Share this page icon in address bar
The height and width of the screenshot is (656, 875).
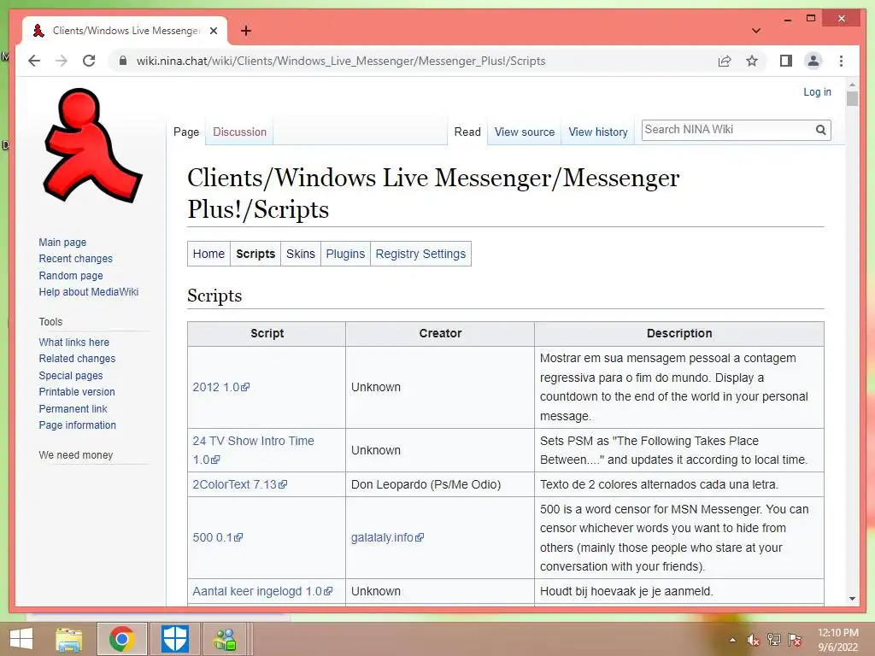(x=725, y=61)
